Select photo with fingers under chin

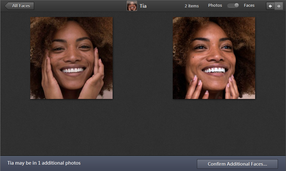point(214,58)
